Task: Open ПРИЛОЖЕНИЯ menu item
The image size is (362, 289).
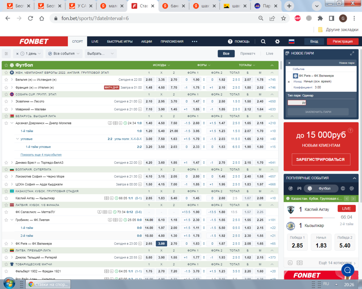Action: (x=172, y=42)
